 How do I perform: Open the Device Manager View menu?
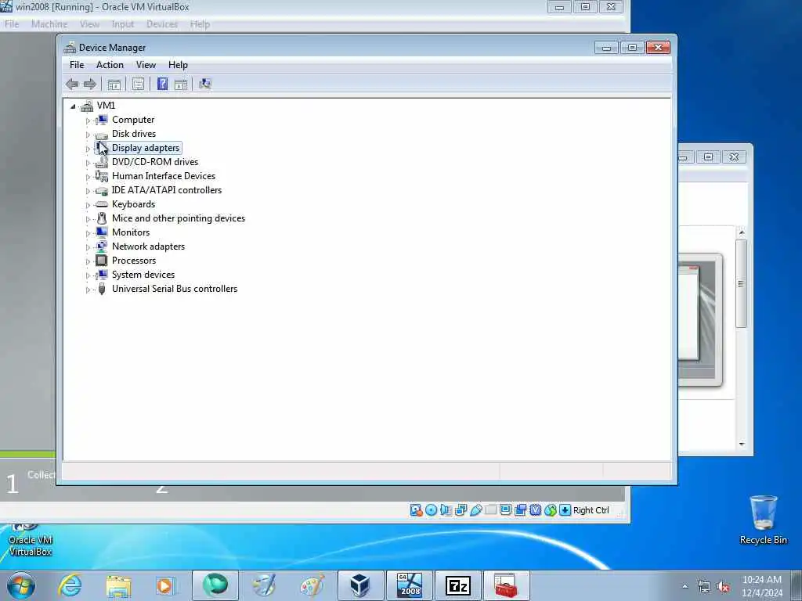(x=146, y=65)
